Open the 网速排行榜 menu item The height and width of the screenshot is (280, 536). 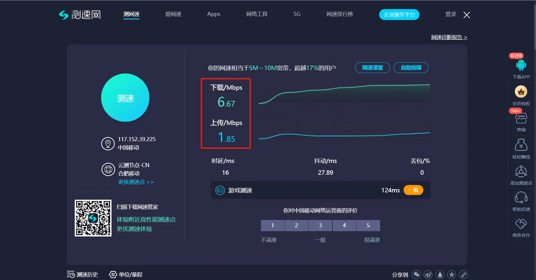coord(339,14)
